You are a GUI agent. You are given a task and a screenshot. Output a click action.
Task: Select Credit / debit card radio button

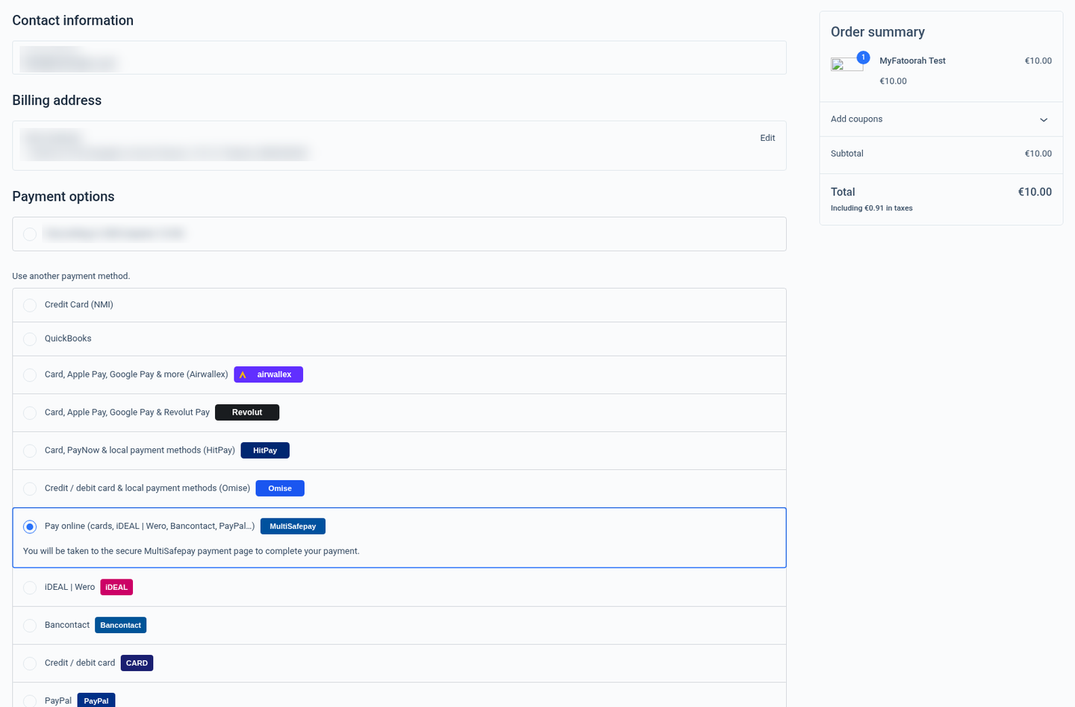pos(30,664)
